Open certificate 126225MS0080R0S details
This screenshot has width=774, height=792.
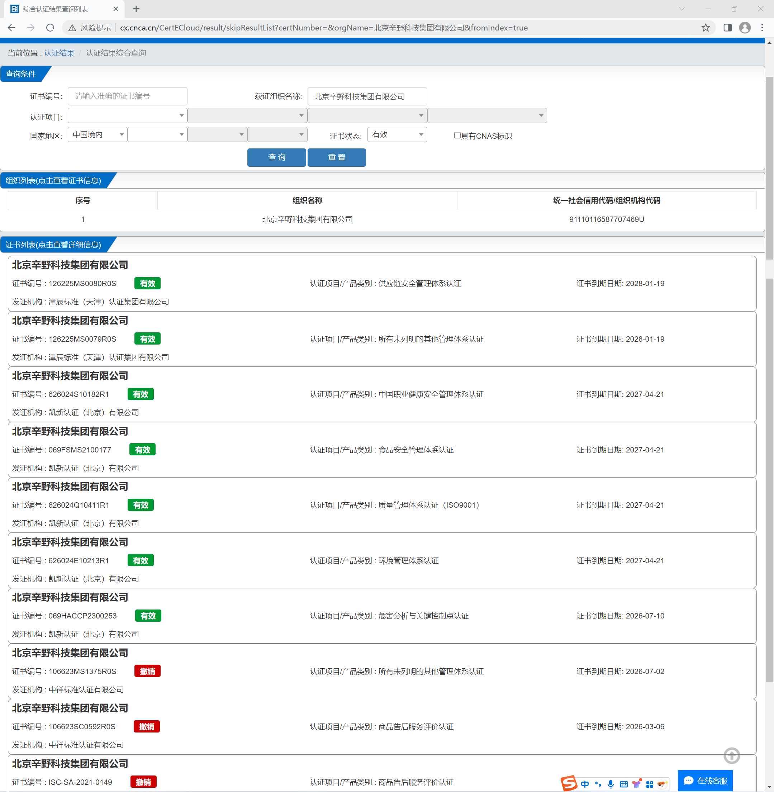pyautogui.click(x=382, y=283)
